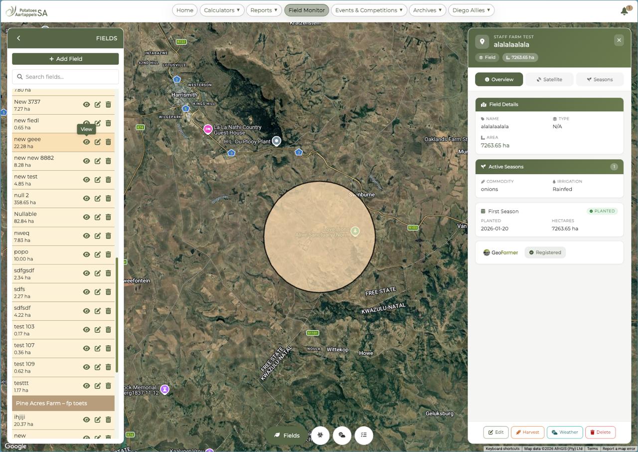Viewport: 638px width, 452px height.
Task: Click the notifications bell icon
Action: (624, 11)
